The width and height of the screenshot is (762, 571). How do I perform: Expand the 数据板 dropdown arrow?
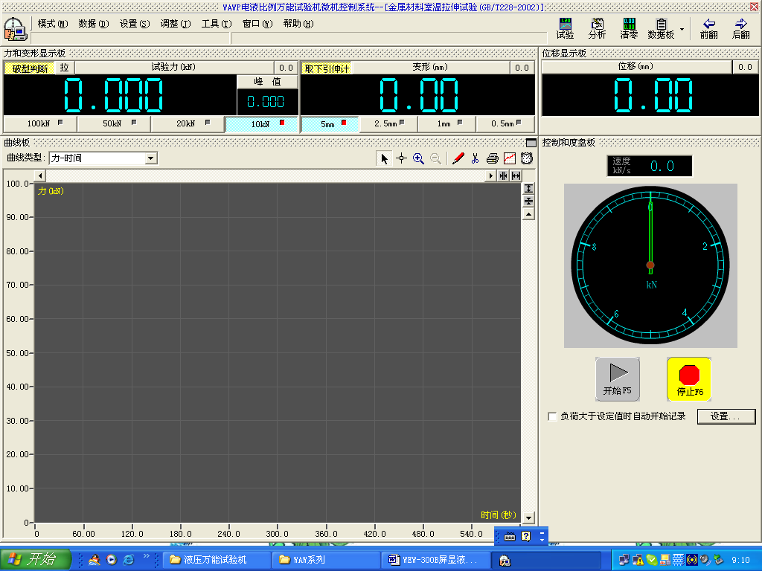682,30
